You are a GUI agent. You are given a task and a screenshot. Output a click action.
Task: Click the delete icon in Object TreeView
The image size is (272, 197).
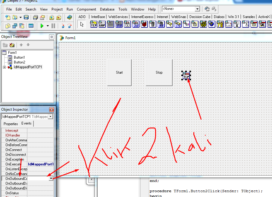[x=12, y=45]
